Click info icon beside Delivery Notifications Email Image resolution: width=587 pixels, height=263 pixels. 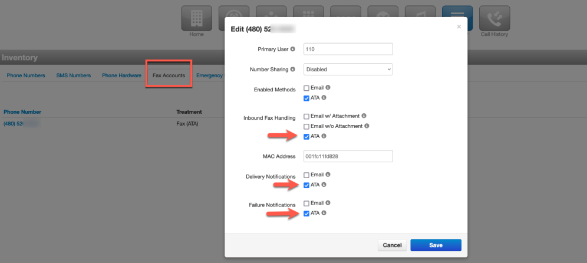click(328, 175)
